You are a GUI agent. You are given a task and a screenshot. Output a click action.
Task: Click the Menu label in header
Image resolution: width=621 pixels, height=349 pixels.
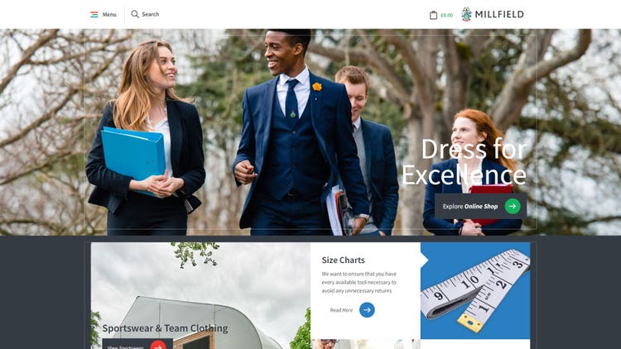coord(109,15)
